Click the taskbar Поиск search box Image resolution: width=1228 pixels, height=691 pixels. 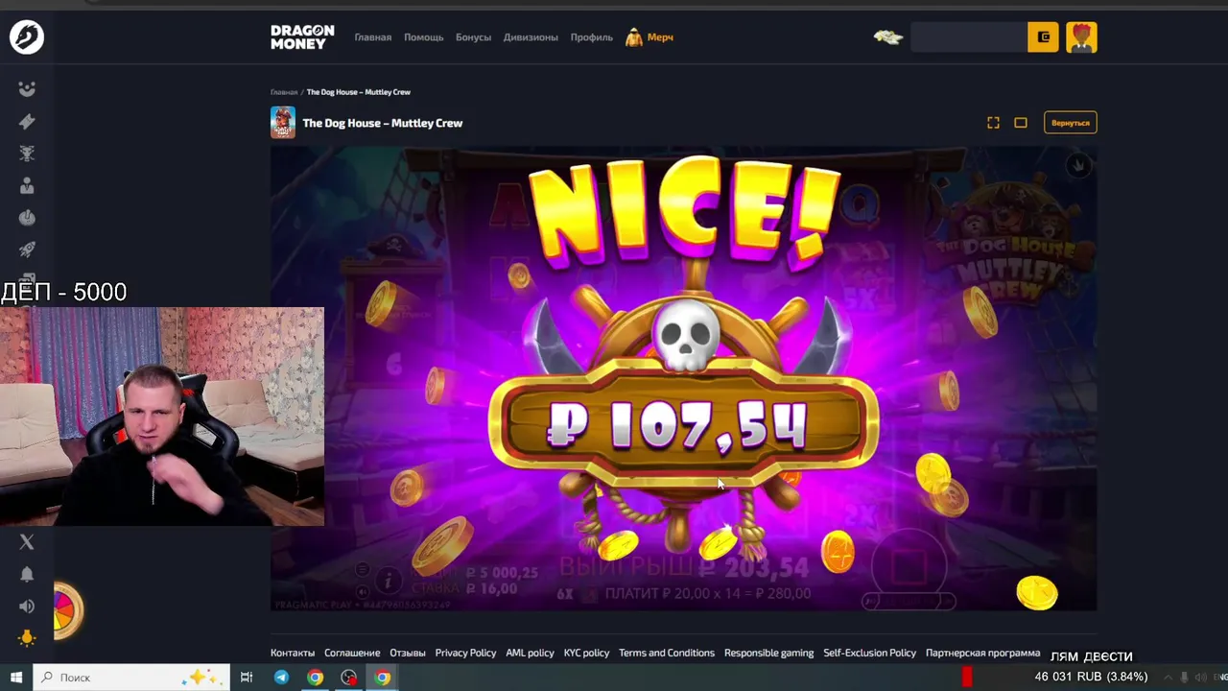click(x=132, y=678)
